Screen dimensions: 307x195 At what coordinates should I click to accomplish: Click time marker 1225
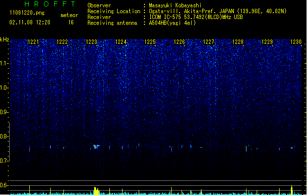coord(150,42)
